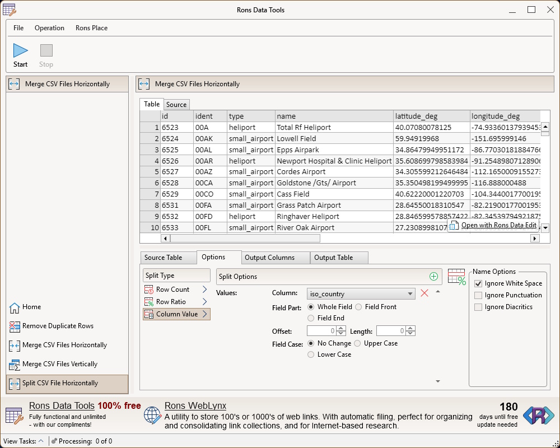The height and width of the screenshot is (448, 560).
Task: Expand the Column Value chevron
Action: (x=204, y=314)
